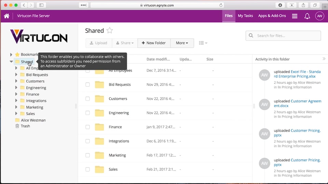Viewport: 328px width, 184px height.
Task: Select Alice Westman folder in sidebar
Action: pyautogui.click(x=33, y=120)
